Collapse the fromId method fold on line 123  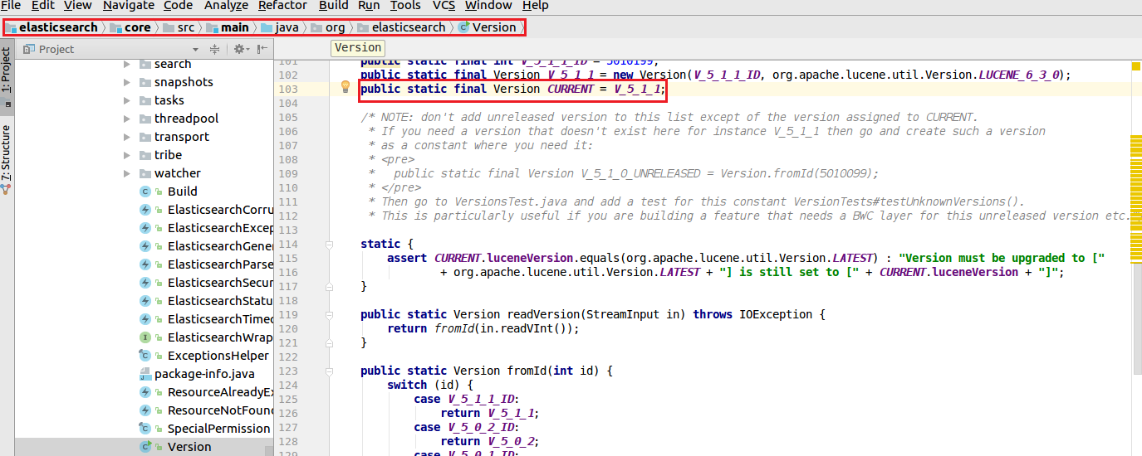pos(329,371)
